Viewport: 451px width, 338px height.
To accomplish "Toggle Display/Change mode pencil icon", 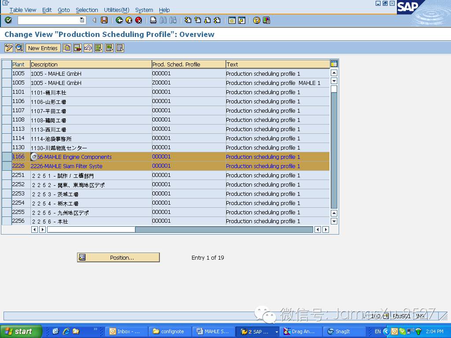I will point(9,48).
